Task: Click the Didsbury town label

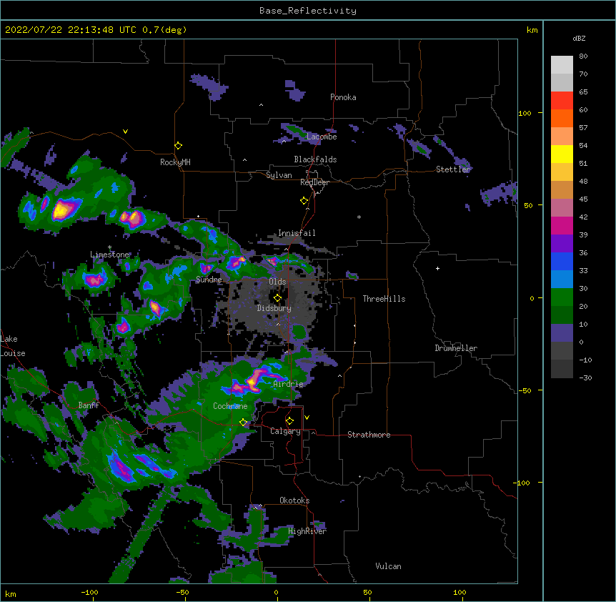Action: point(274,308)
